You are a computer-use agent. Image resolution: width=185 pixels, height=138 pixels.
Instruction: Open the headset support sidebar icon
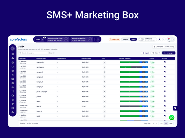pyautogui.click(x=13, y=96)
